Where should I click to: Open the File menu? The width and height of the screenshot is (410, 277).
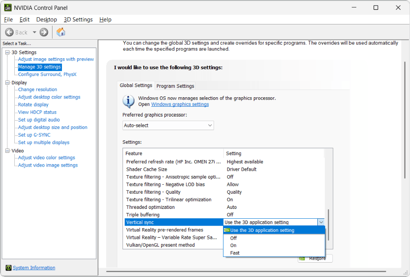pyautogui.click(x=8, y=20)
